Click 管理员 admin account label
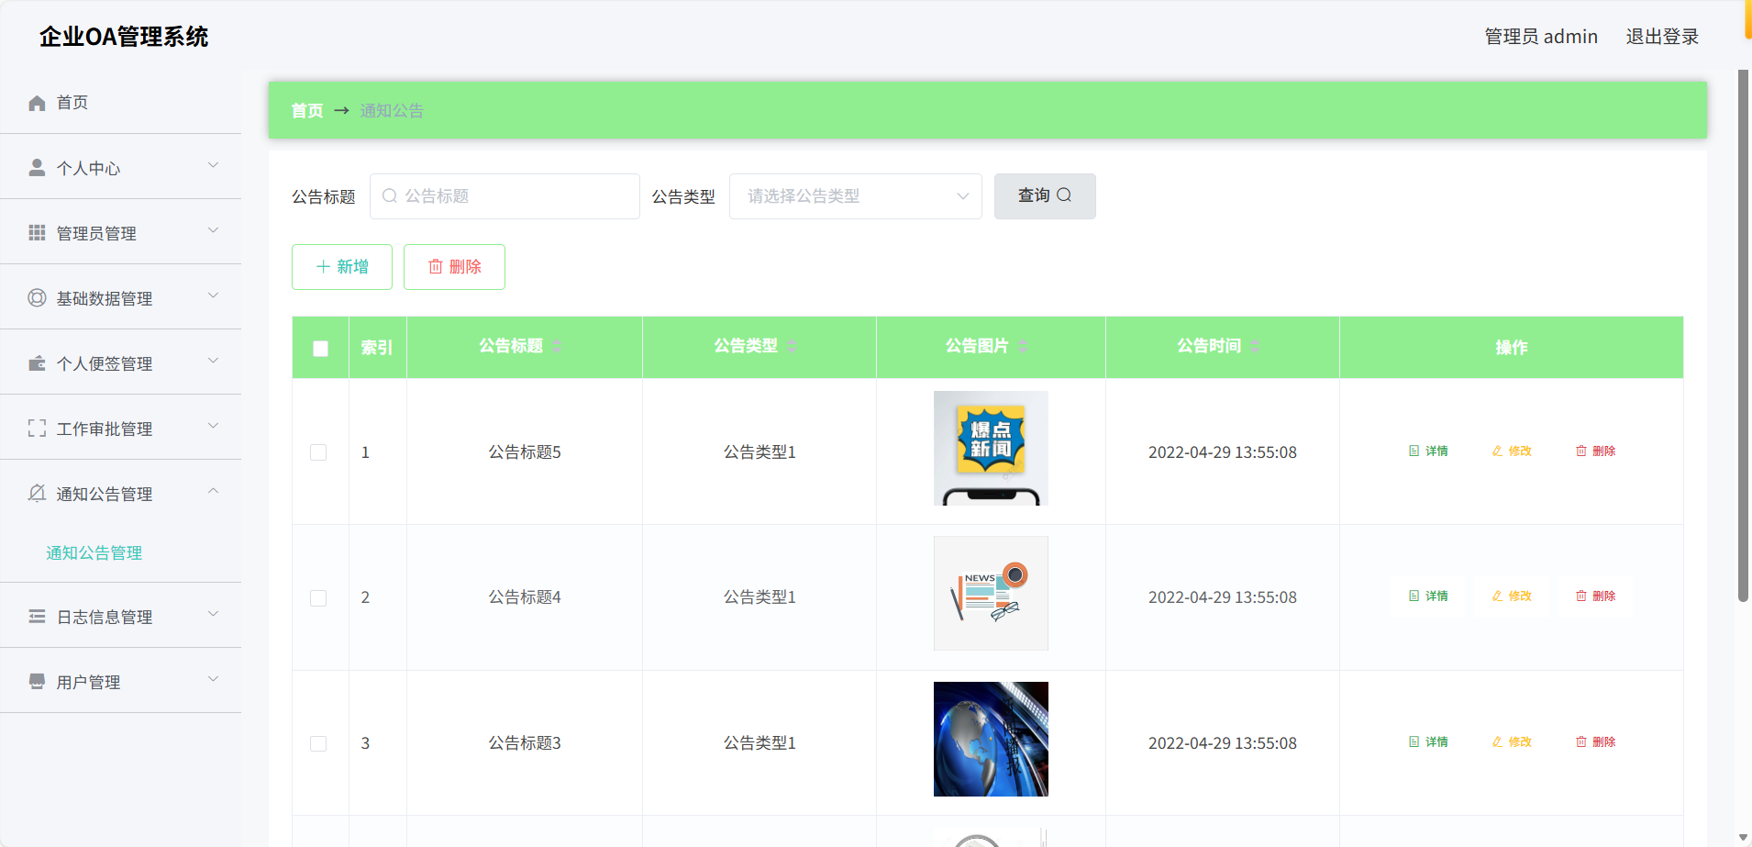Image resolution: width=1752 pixels, height=847 pixels. coord(1541,37)
